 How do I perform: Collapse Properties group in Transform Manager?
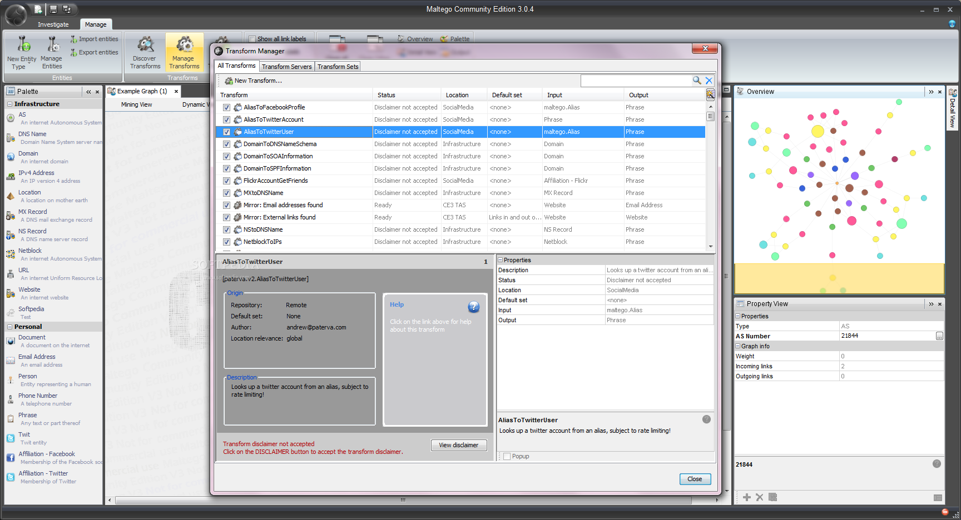point(500,259)
